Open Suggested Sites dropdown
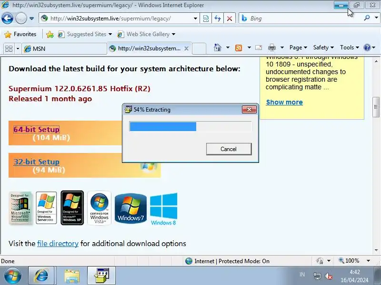The height and width of the screenshot is (285, 381). pyautogui.click(x=85, y=34)
